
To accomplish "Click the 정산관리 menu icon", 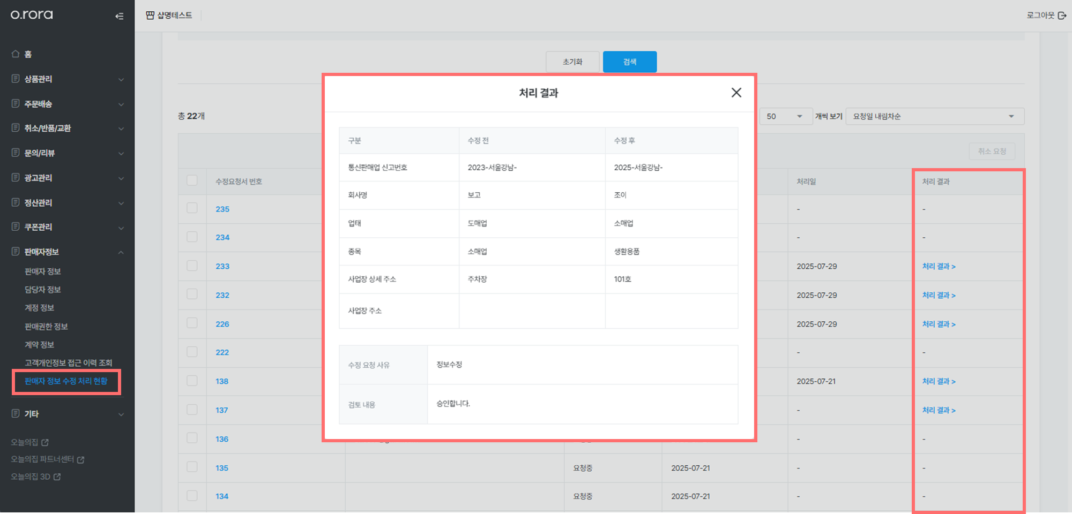I will pyautogui.click(x=16, y=202).
